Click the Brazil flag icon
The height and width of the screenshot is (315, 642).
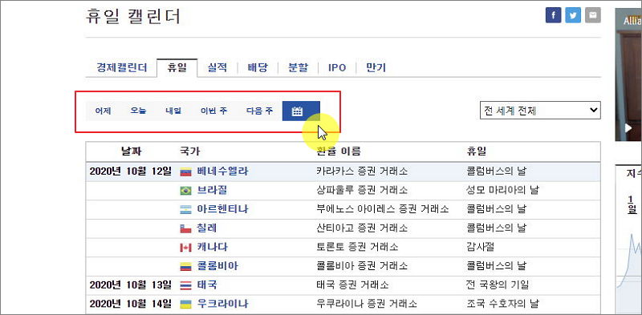186,191
